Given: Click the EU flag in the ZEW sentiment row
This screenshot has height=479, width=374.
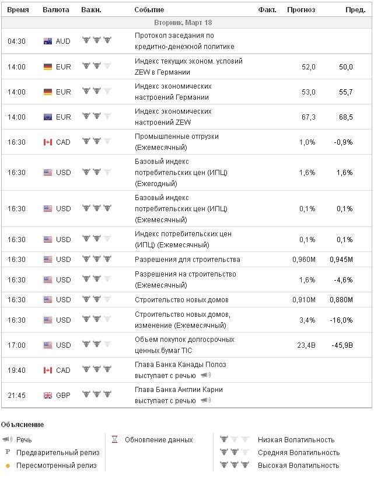Looking at the screenshot, I should [48, 117].
